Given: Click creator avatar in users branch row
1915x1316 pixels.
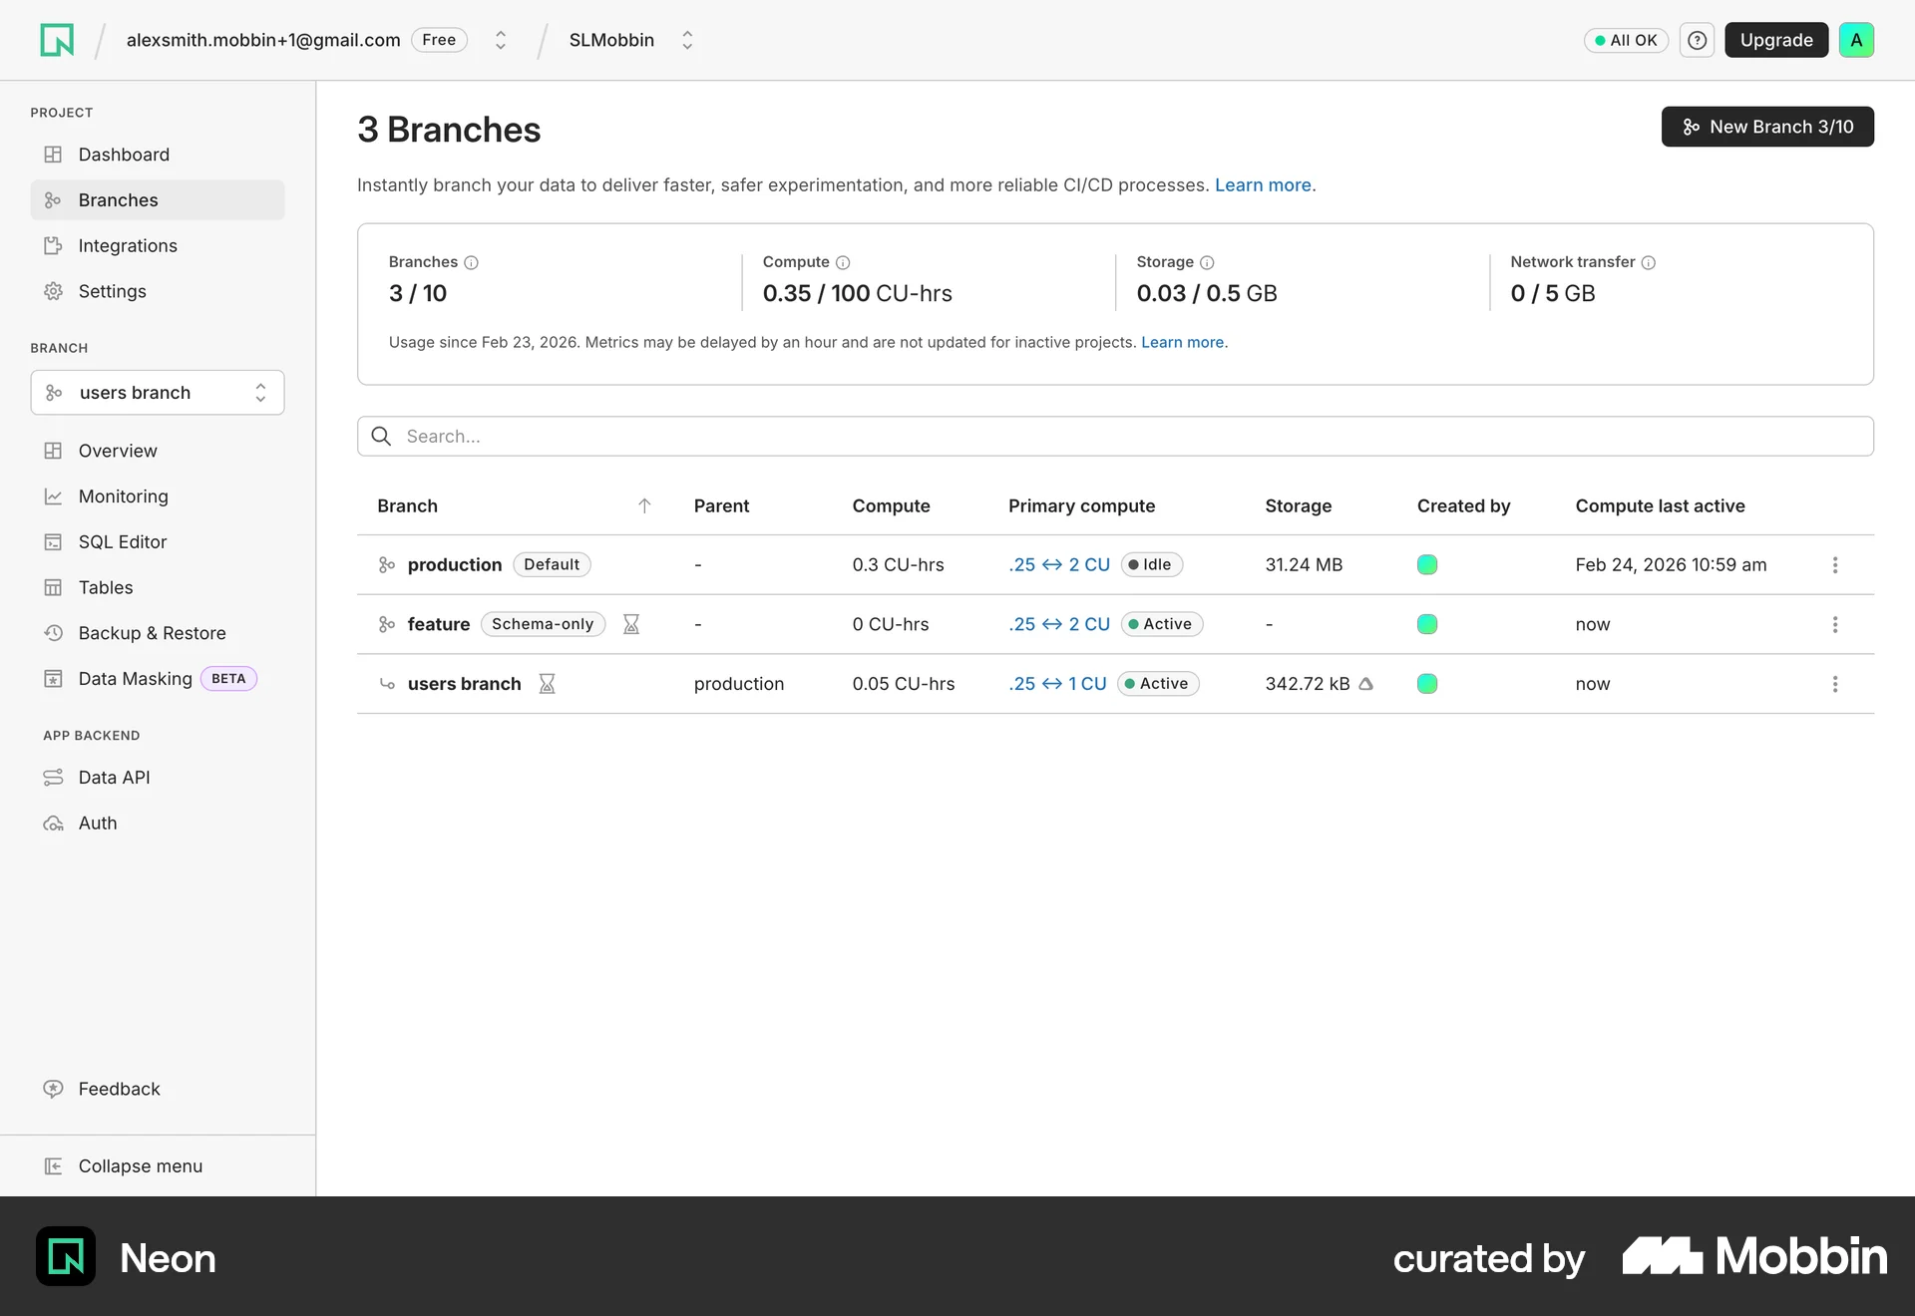Looking at the screenshot, I should pyautogui.click(x=1427, y=684).
